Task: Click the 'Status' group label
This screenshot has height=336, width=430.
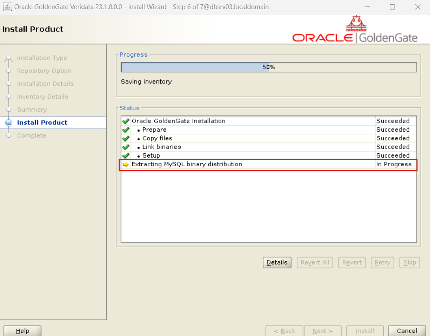Action: click(x=130, y=108)
